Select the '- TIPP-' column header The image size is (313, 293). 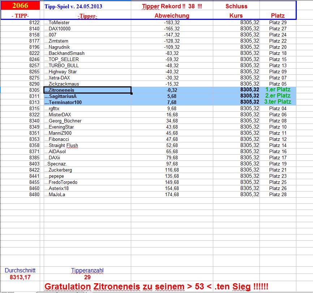pyautogui.click(x=20, y=16)
